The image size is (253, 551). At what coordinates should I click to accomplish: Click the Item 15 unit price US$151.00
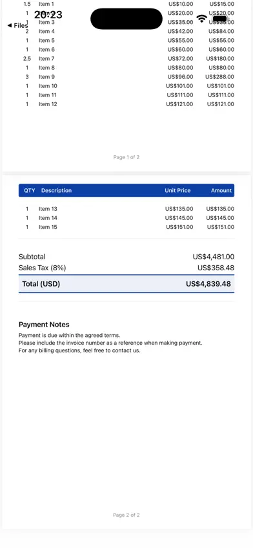pos(179,228)
